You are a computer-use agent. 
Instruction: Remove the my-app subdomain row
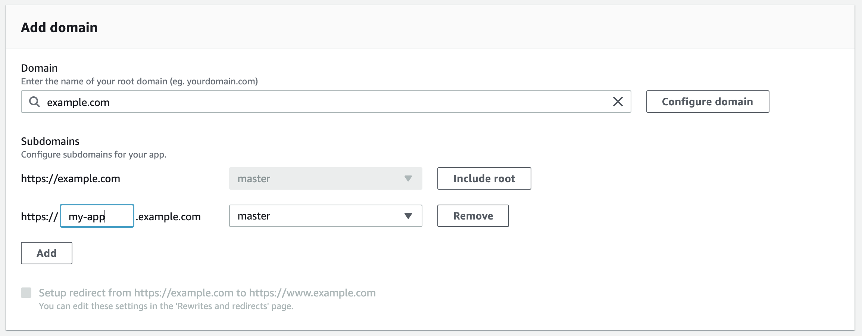(473, 216)
